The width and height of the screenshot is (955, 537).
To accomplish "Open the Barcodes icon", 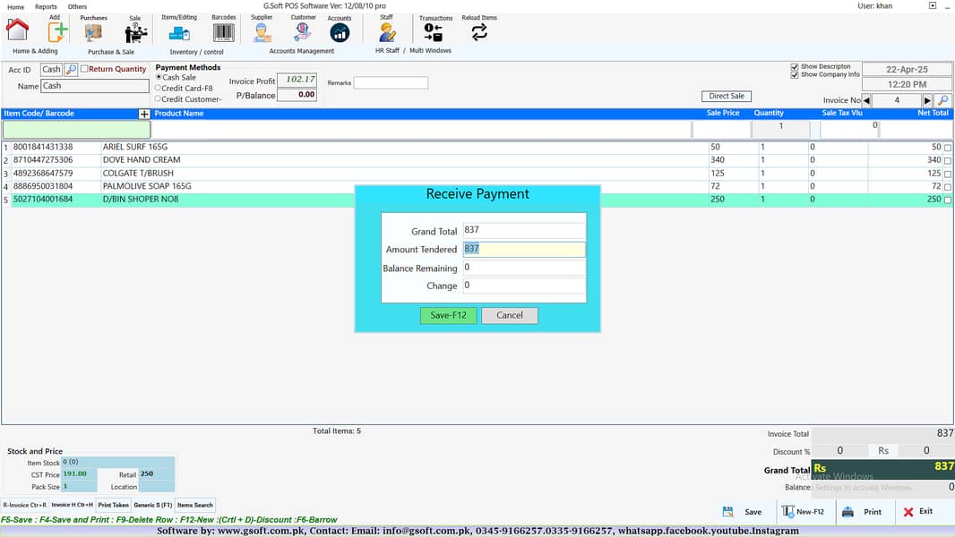I will (x=224, y=32).
